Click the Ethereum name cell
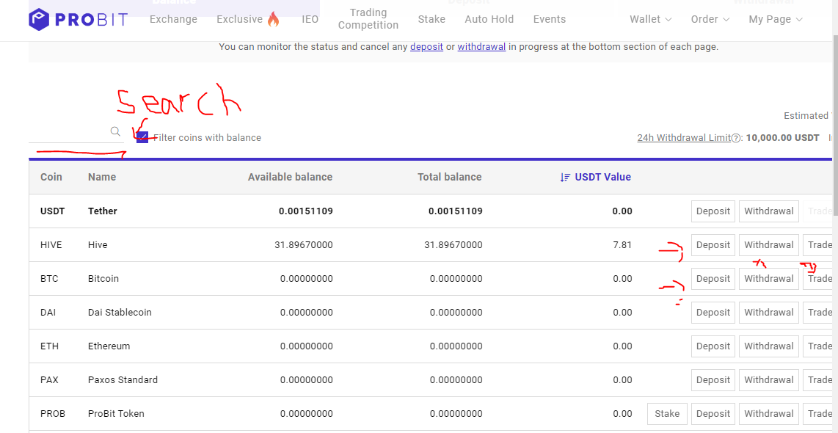The height and width of the screenshot is (433, 838). pos(109,346)
